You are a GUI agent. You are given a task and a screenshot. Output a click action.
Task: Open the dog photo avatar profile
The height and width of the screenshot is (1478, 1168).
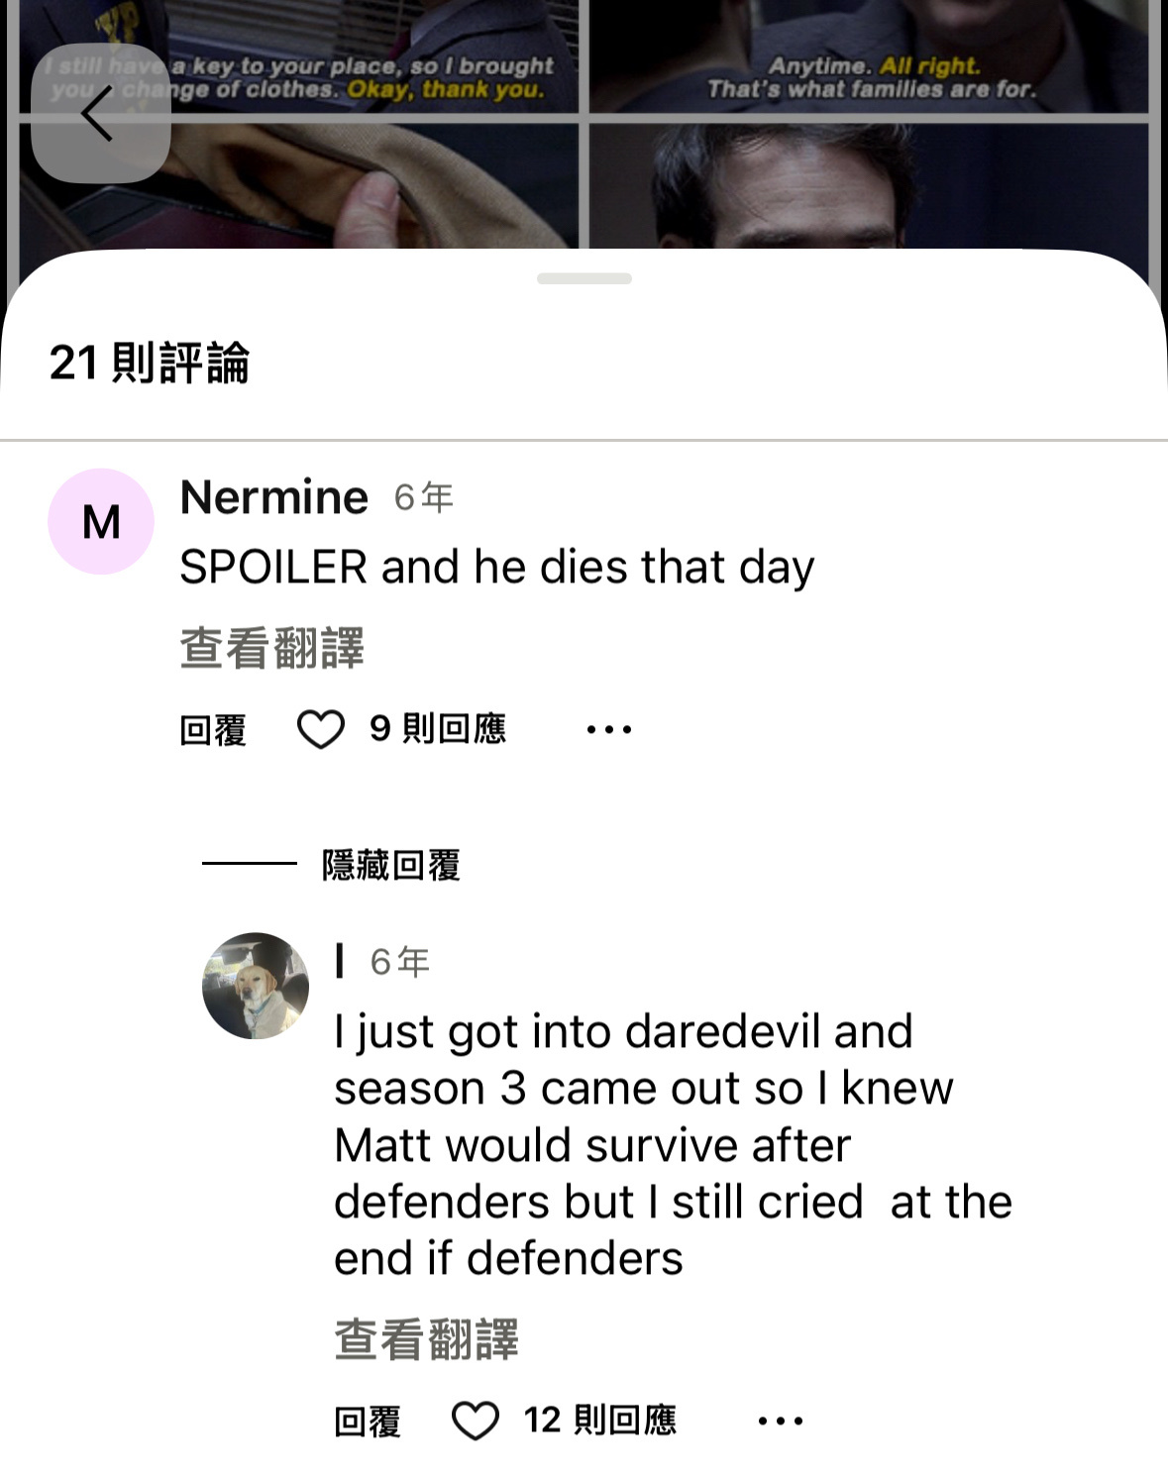point(256,986)
